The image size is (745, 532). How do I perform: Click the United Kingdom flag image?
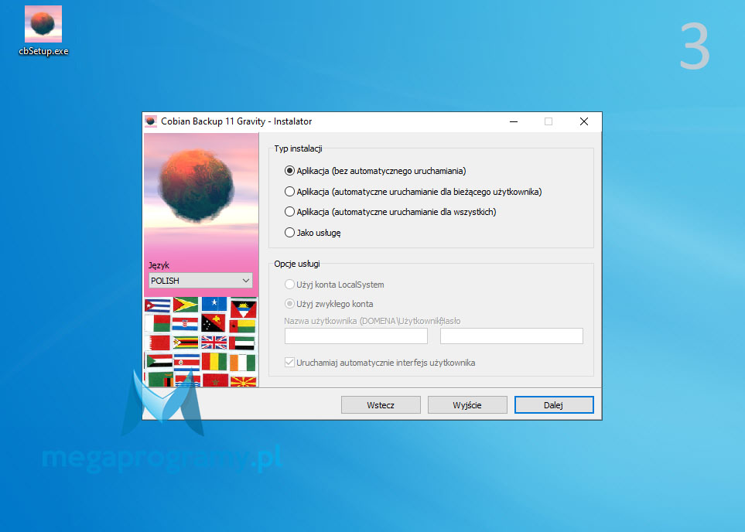pos(214,343)
